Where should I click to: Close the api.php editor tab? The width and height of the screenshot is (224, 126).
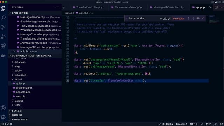(210, 7)
